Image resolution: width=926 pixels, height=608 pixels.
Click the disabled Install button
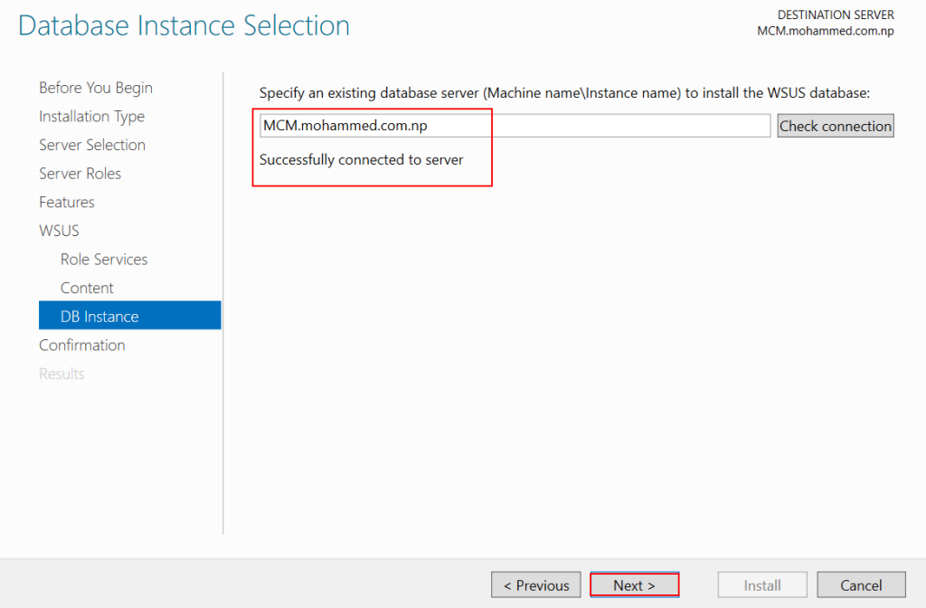click(x=762, y=585)
